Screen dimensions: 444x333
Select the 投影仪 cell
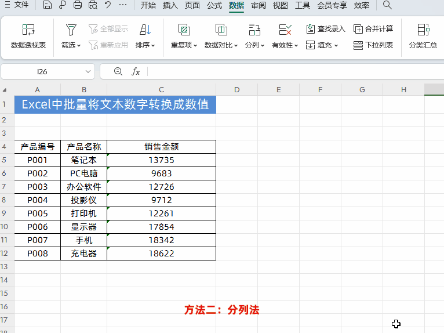pyautogui.click(x=84, y=200)
